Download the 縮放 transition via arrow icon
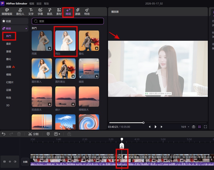 coord(97,76)
